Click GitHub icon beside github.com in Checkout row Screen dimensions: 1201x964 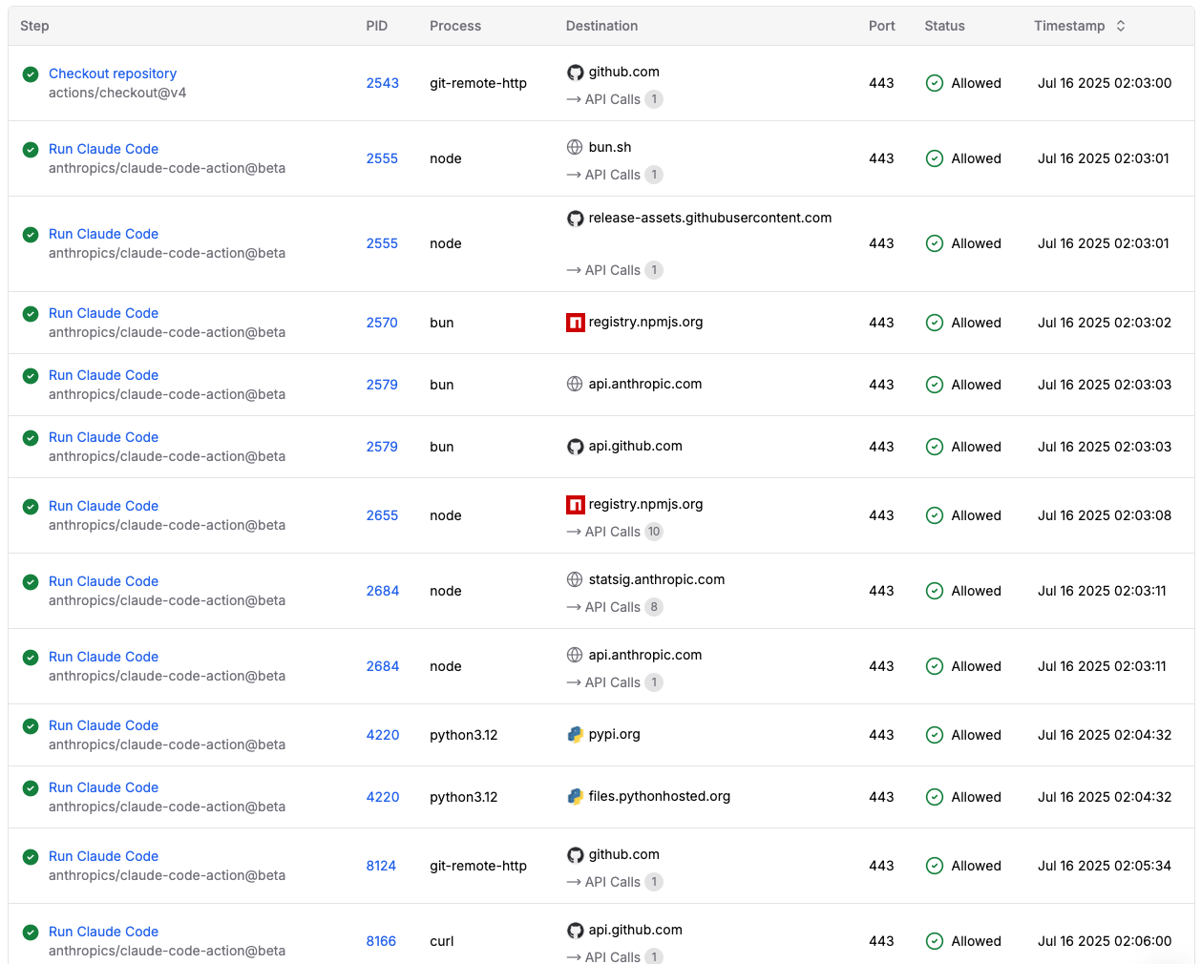(575, 73)
